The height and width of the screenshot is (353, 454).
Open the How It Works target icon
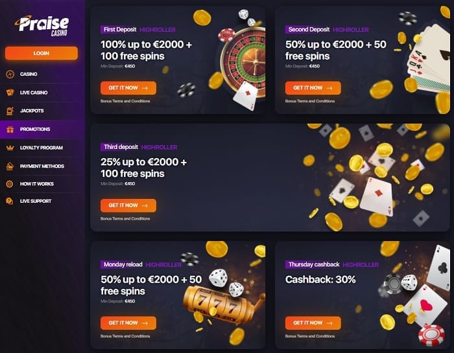click(10, 184)
